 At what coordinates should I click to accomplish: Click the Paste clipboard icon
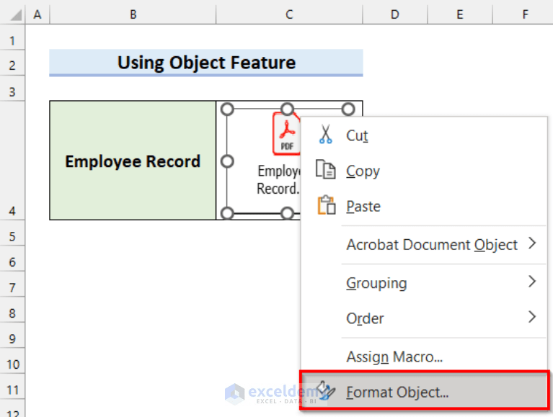(326, 205)
